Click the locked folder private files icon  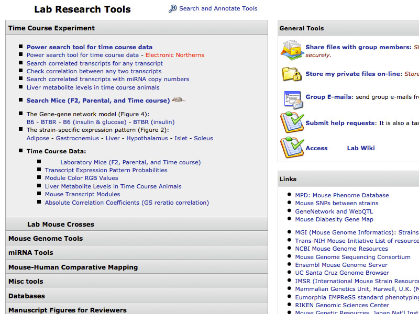click(291, 74)
